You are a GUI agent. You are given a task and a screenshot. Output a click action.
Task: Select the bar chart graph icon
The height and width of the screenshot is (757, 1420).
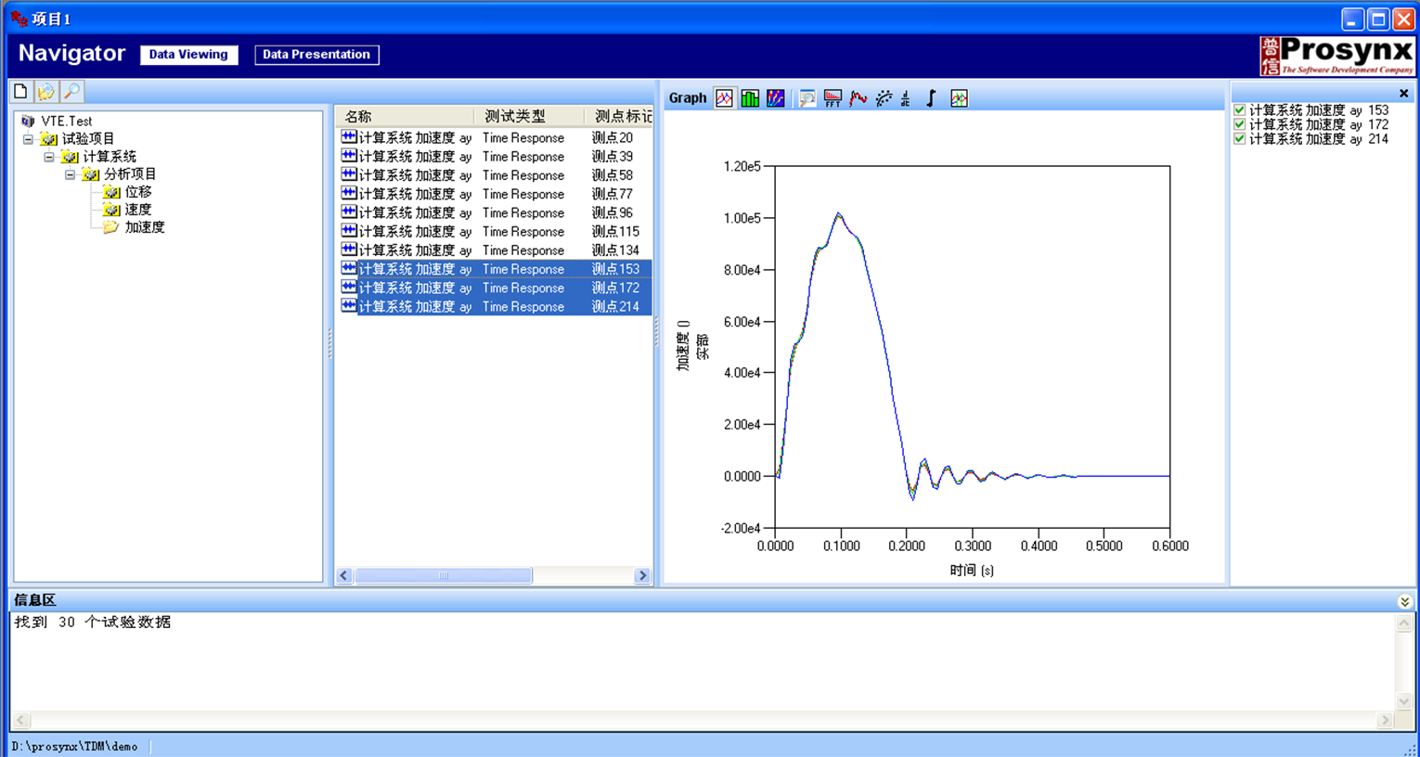coord(750,98)
